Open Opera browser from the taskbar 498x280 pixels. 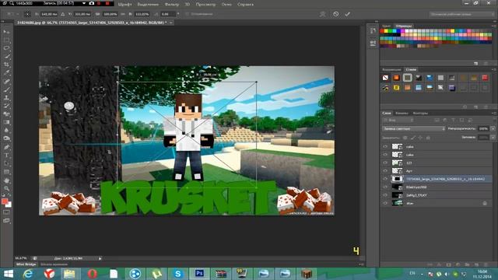click(x=92, y=273)
